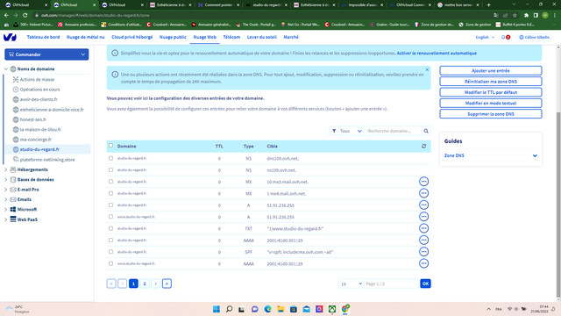The width and height of the screenshot is (561, 316).
Task: Open actions menu for mx3.mail.ovh.net row
Action: point(423,182)
